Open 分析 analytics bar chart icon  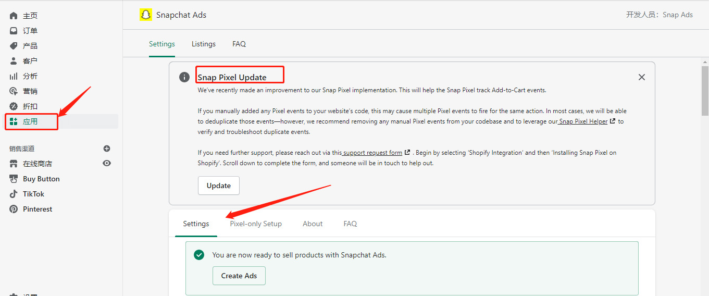click(14, 76)
